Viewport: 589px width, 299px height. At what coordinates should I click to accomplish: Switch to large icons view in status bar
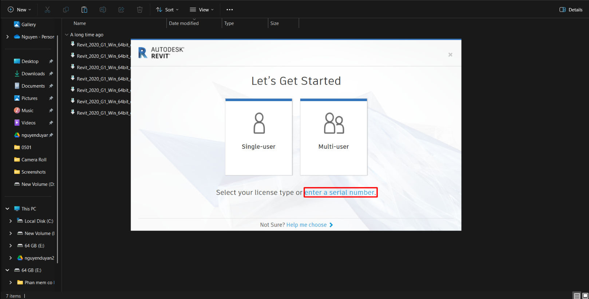pyautogui.click(x=585, y=296)
